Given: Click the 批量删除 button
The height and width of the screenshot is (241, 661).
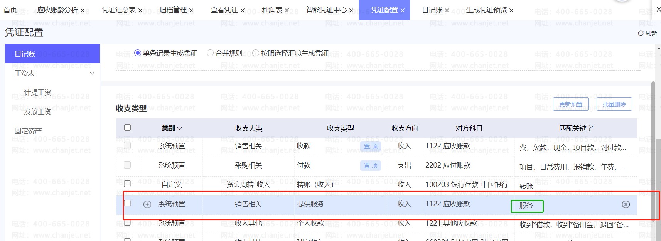Looking at the screenshot, I should [614, 104].
